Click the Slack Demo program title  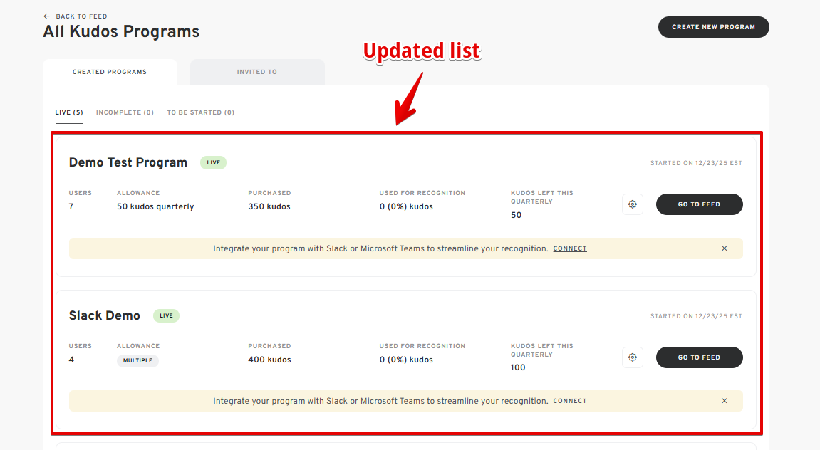(105, 315)
